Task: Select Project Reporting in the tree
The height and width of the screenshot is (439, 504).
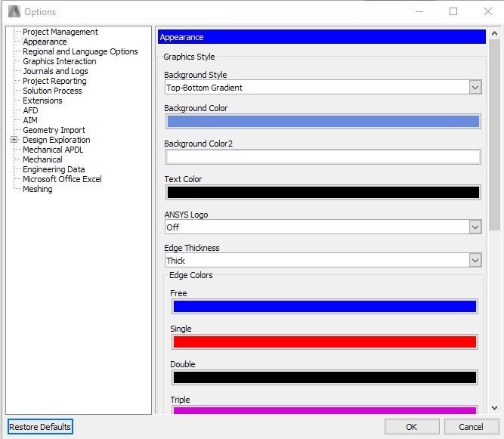Action: tap(54, 81)
